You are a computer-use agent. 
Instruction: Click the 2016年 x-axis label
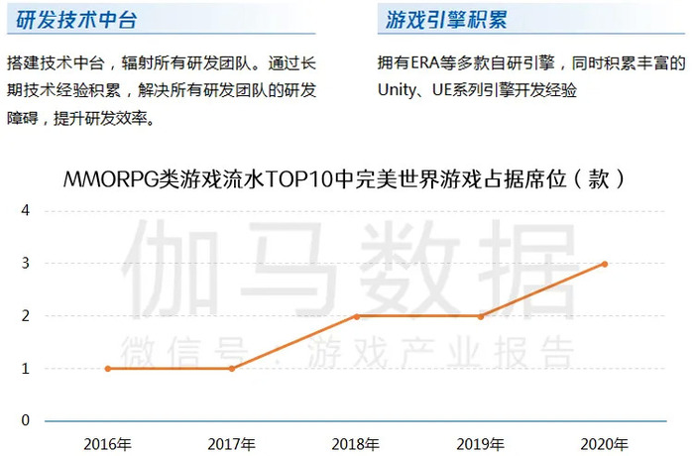click(107, 444)
